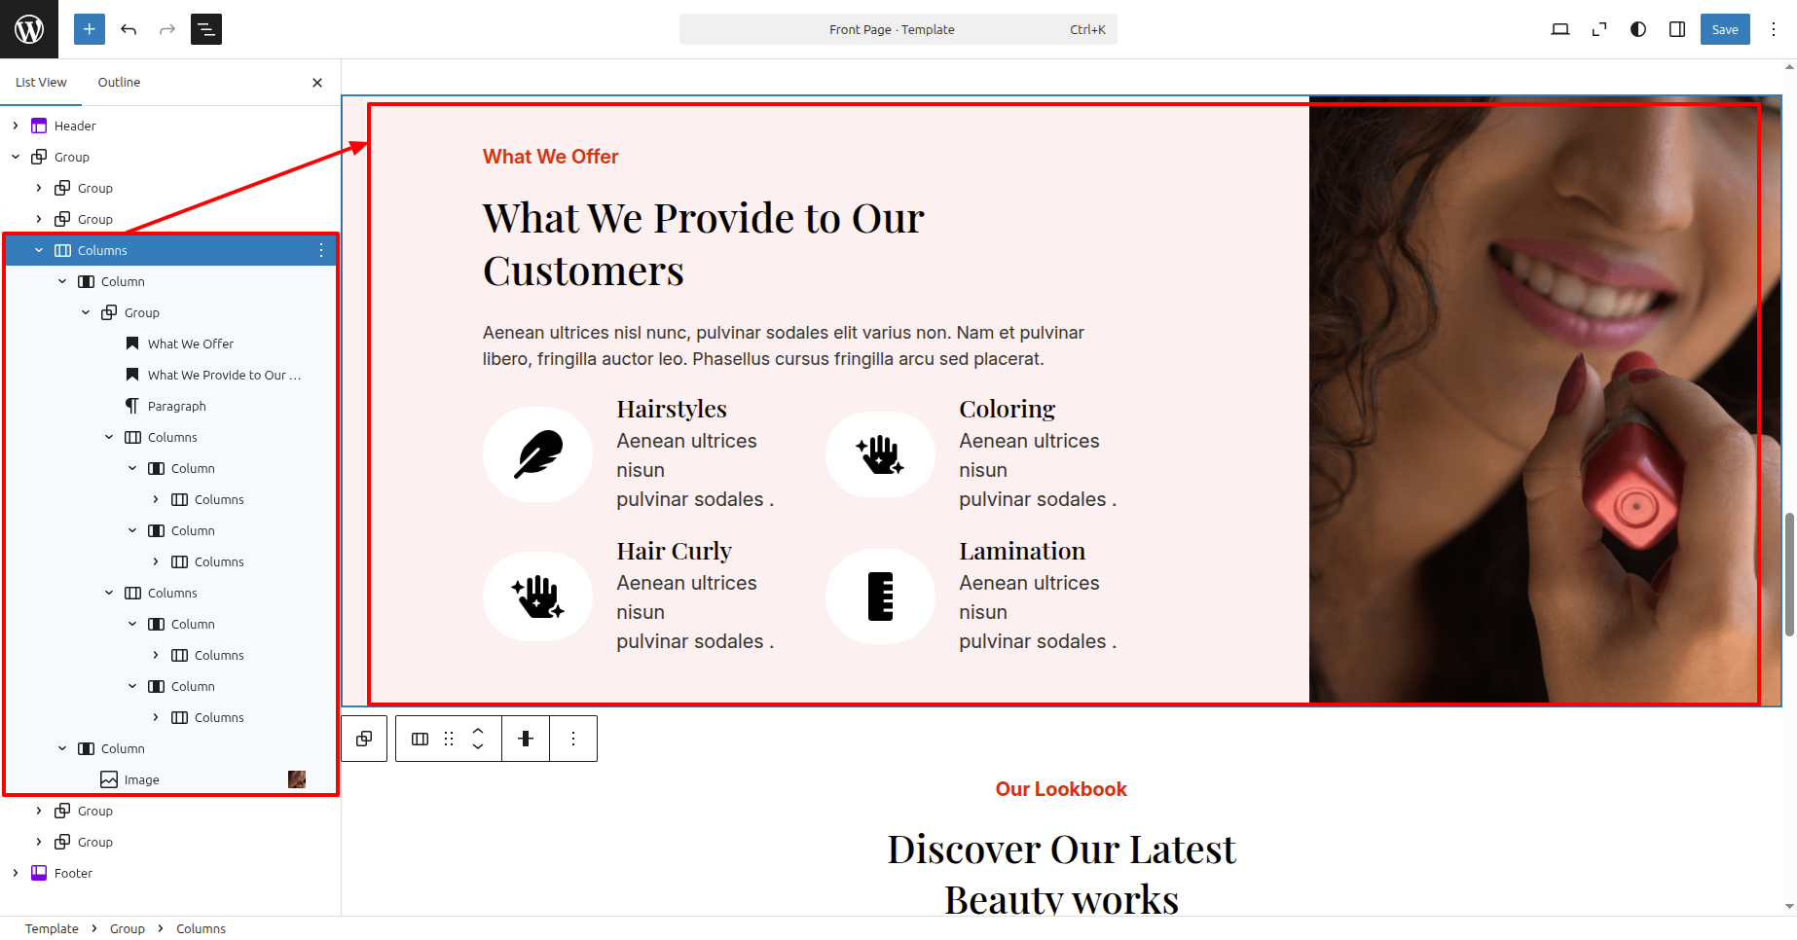
Task: Switch to the Outline tab
Action: 119,83
